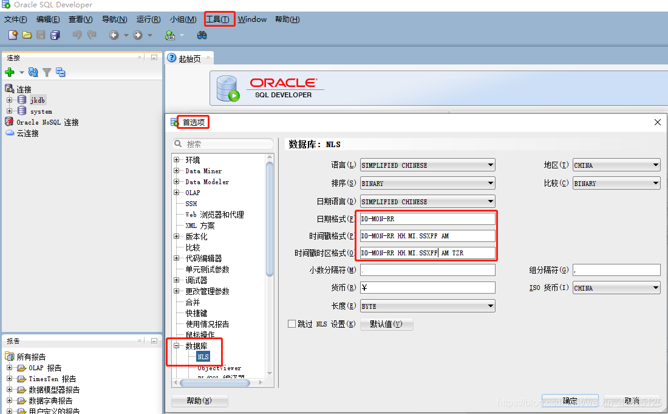The height and width of the screenshot is (414, 668).
Task: Click the Open folder toolbar icon
Action: pos(27,35)
